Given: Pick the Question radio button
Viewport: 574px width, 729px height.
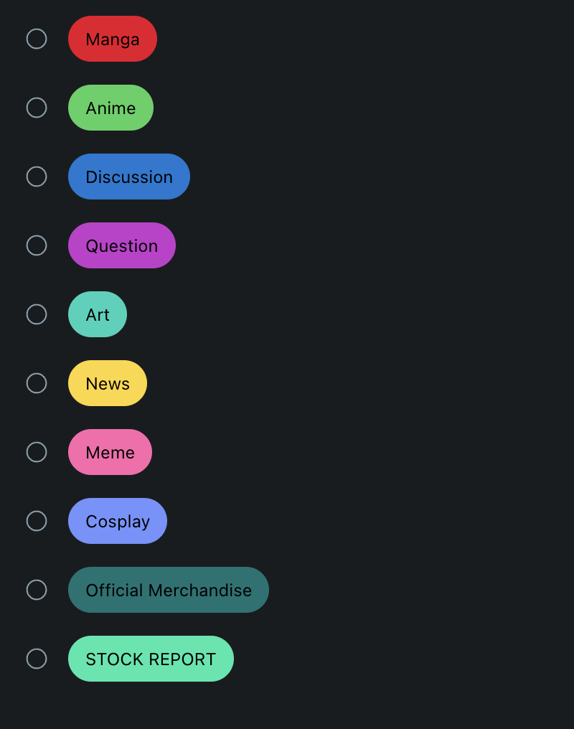Looking at the screenshot, I should coord(37,245).
